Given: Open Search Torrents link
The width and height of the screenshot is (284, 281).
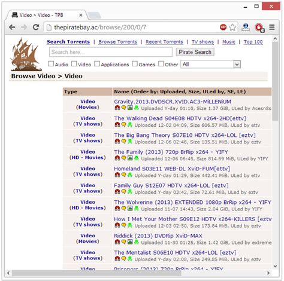Looking at the screenshot, I should [68, 42].
